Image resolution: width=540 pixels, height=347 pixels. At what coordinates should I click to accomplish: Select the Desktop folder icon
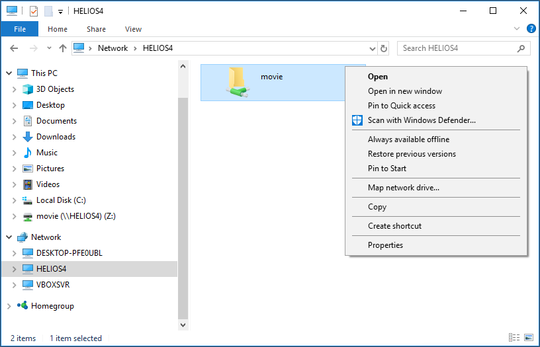(x=28, y=105)
